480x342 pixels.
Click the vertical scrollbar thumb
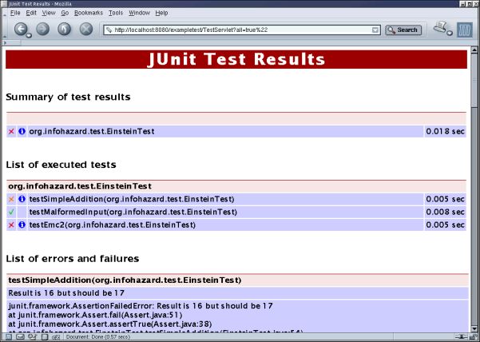tap(474, 81)
